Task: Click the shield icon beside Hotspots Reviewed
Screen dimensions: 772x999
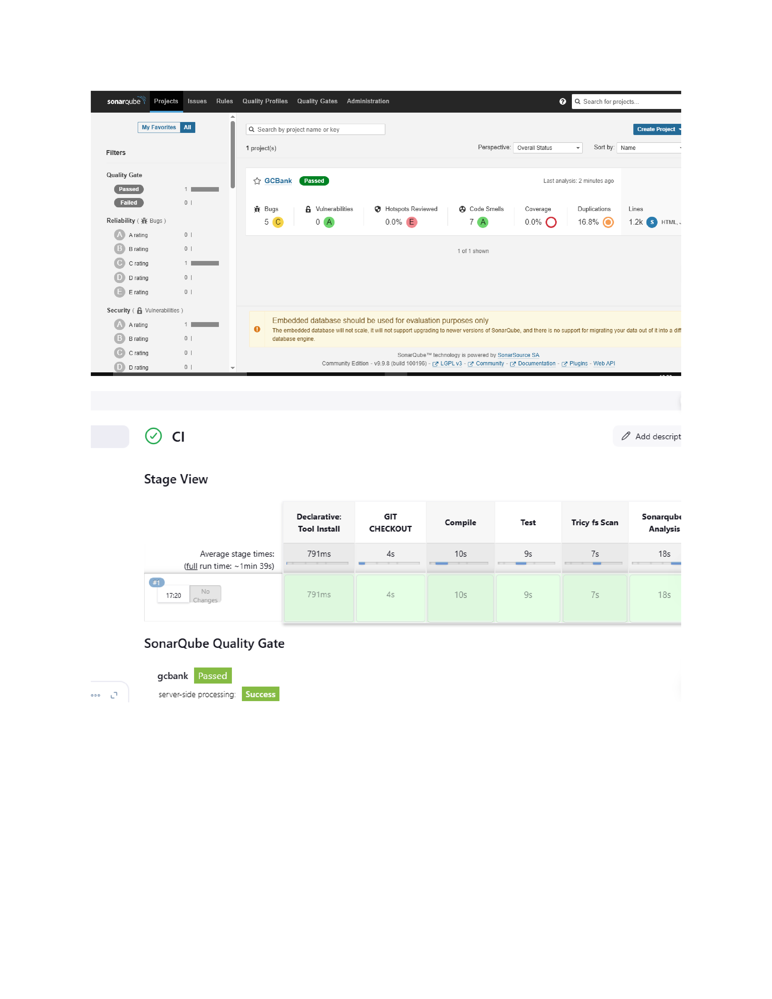Action: [x=378, y=209]
